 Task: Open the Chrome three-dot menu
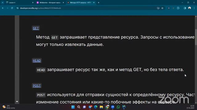[194, 8]
